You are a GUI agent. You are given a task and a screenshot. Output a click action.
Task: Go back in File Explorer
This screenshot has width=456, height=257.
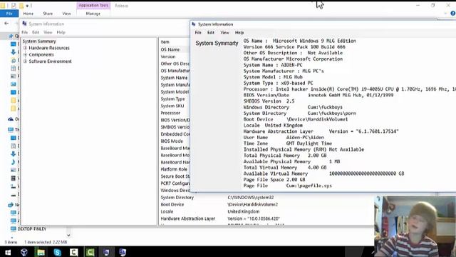coord(6,24)
